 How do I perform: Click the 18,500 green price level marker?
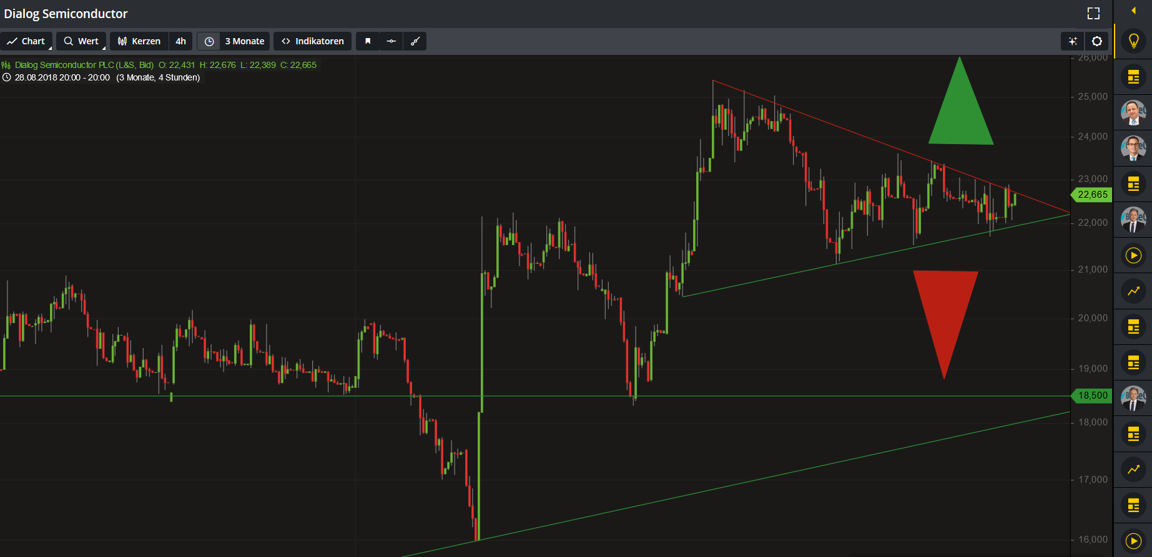click(x=1092, y=395)
